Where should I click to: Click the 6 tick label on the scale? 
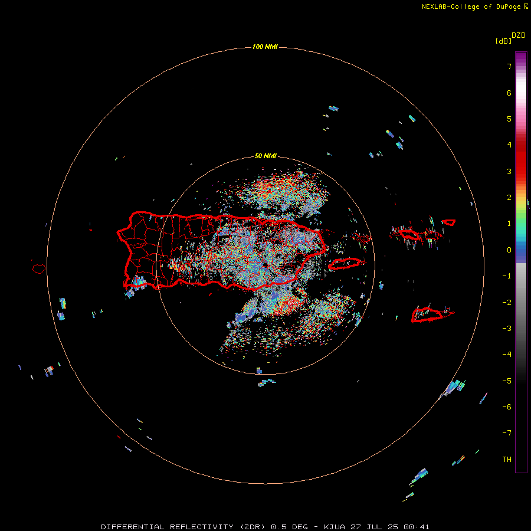[509, 93]
